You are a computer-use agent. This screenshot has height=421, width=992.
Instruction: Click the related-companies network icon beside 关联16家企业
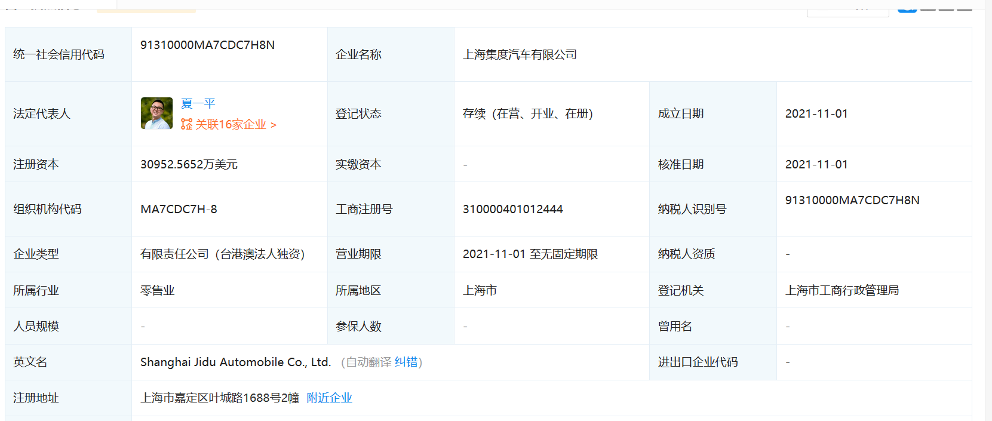click(187, 124)
